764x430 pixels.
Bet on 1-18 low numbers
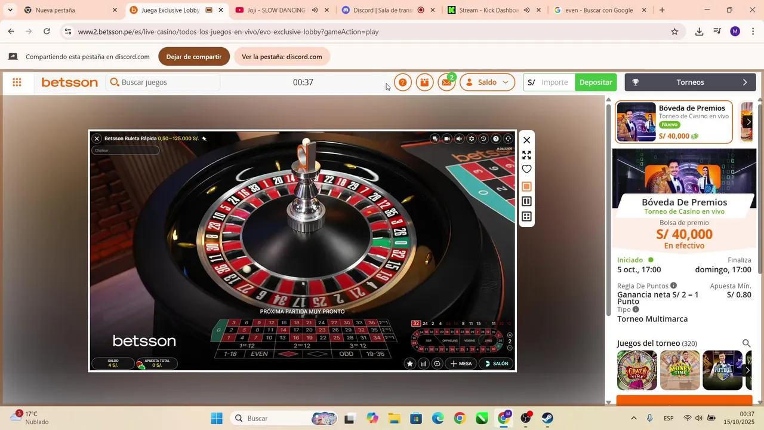(x=230, y=354)
